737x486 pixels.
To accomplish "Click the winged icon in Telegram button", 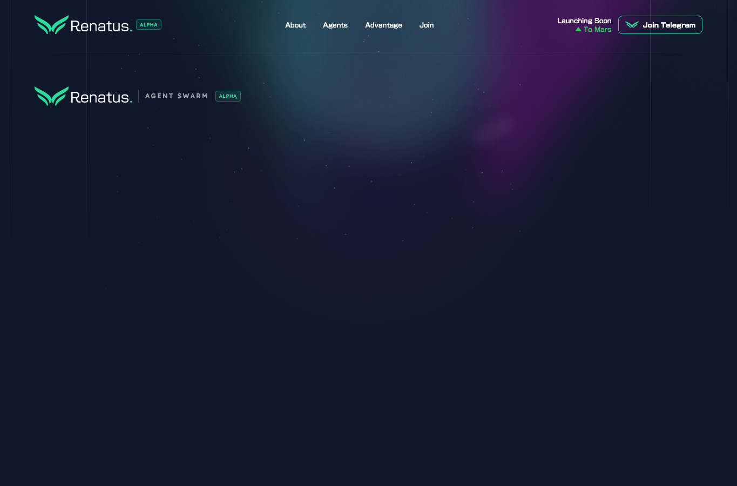I will click(632, 25).
